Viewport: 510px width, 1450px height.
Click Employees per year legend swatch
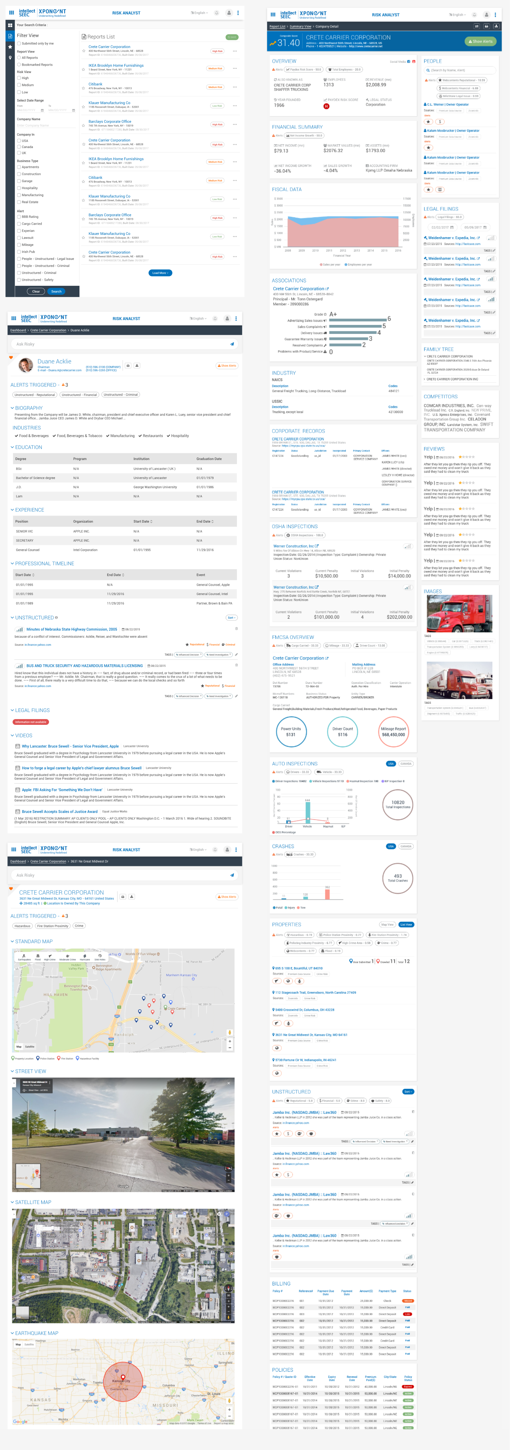[346, 265]
